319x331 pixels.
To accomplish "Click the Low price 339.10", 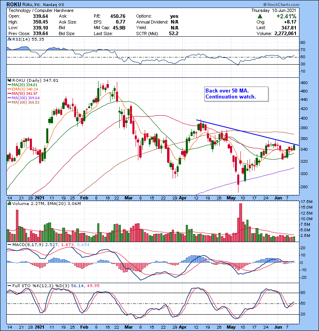I will (x=40, y=28).
